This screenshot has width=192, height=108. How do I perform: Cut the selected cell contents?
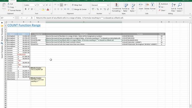[10, 4]
